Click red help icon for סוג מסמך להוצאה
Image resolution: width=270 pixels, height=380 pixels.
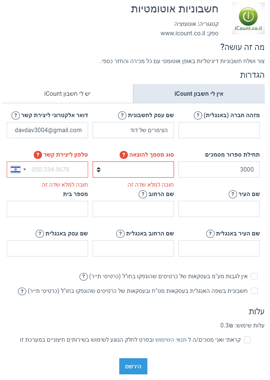[x=124, y=155]
